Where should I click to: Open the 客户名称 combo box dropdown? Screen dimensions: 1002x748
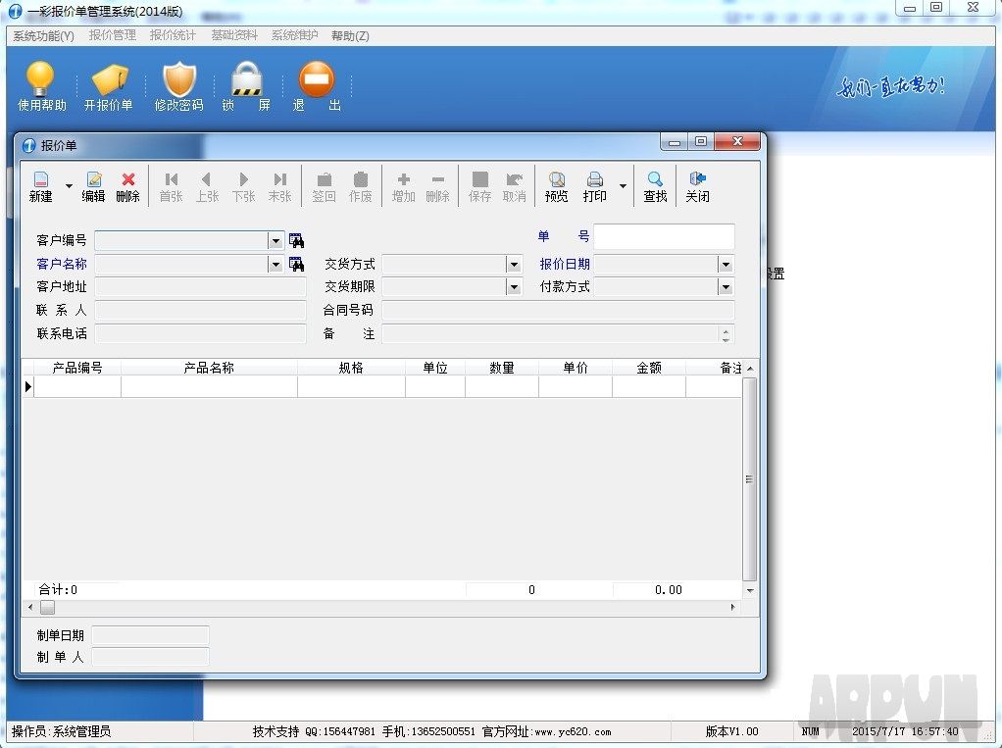click(276, 264)
